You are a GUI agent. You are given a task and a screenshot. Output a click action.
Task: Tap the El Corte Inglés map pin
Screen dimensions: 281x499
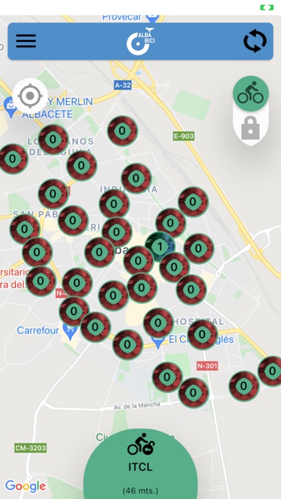point(158,343)
